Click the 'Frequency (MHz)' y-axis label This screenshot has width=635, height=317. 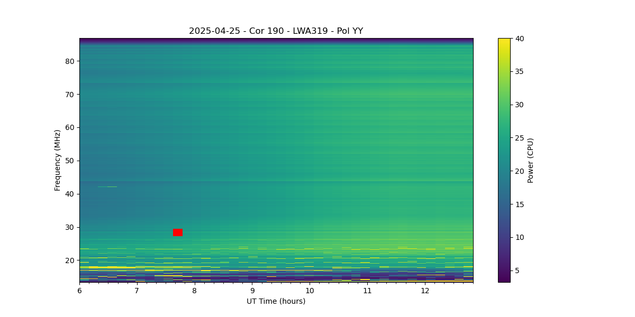click(57, 160)
